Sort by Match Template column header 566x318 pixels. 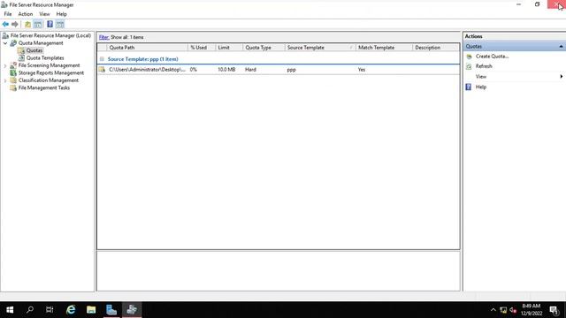point(384,48)
